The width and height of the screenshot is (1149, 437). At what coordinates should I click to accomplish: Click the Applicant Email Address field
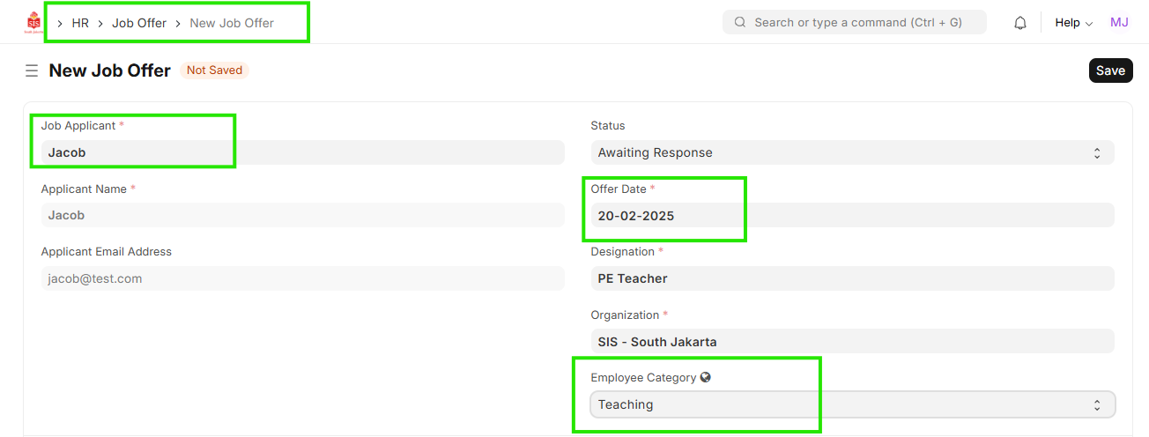[x=301, y=278]
